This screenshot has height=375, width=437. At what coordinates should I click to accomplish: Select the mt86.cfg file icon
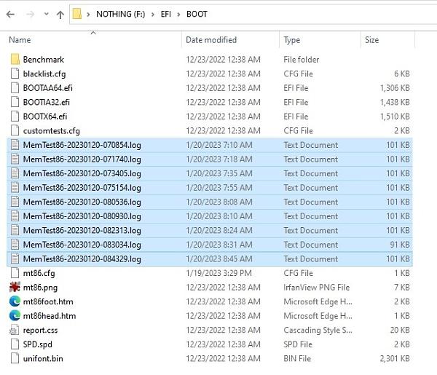[15, 273]
